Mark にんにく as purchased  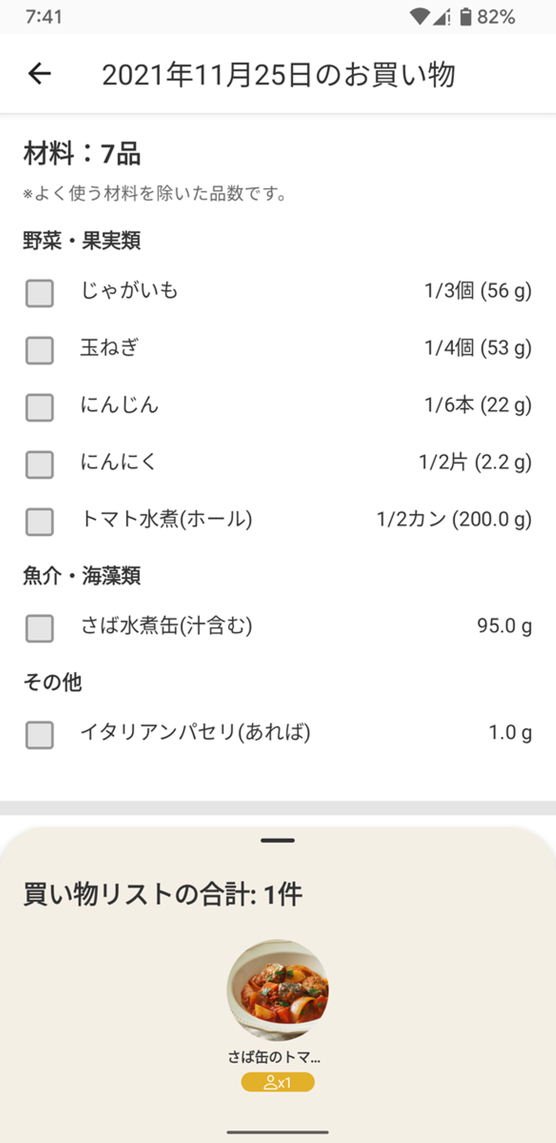39,465
